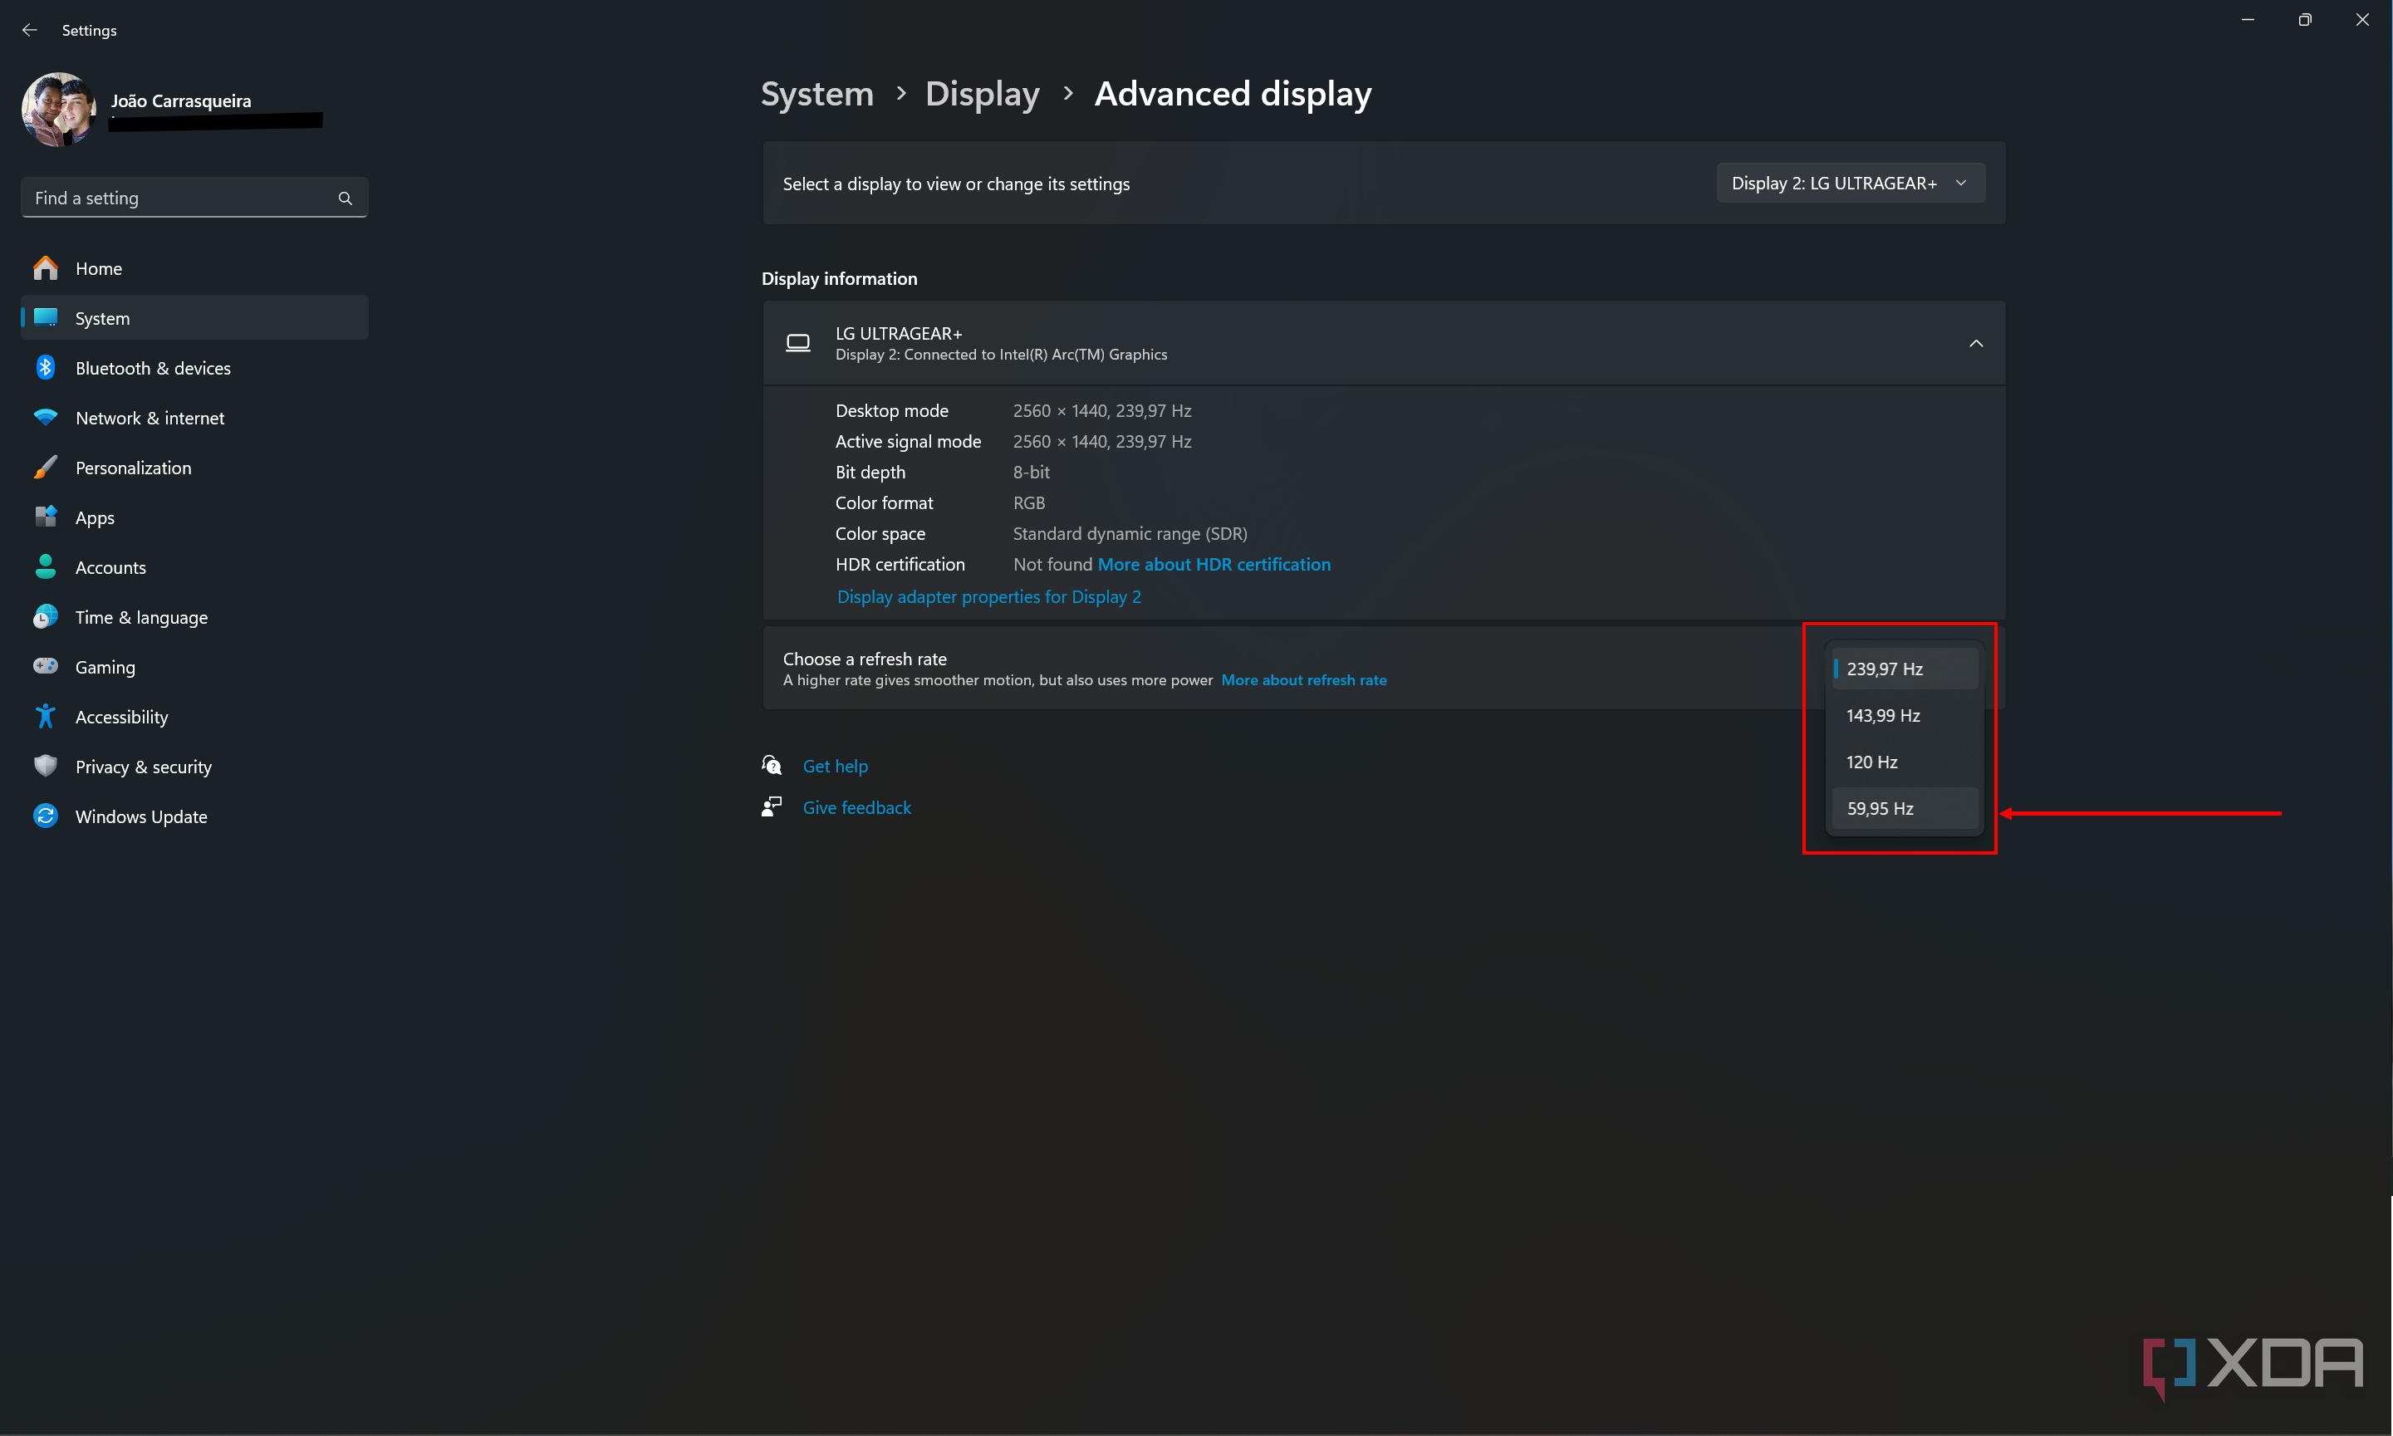
Task: Open Accessibility settings page
Action: [194, 717]
